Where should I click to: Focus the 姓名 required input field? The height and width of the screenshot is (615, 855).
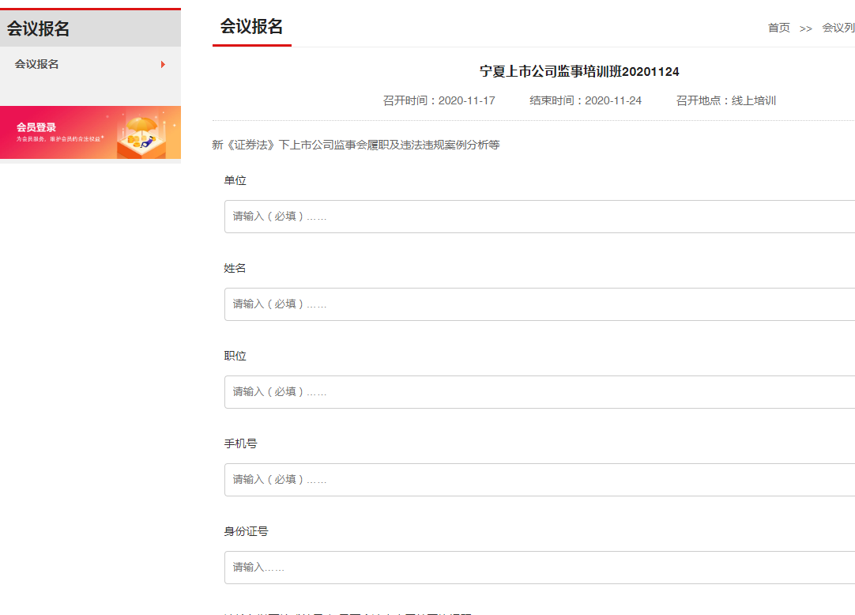tap(537, 304)
